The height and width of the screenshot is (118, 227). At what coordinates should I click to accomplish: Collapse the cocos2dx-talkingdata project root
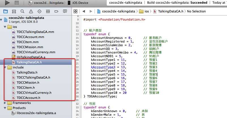point(1,20)
